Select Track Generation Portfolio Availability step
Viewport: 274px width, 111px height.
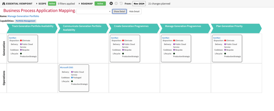(x=32, y=28)
